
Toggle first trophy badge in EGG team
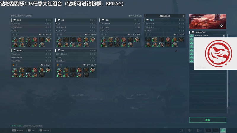click(x=13, y=35)
